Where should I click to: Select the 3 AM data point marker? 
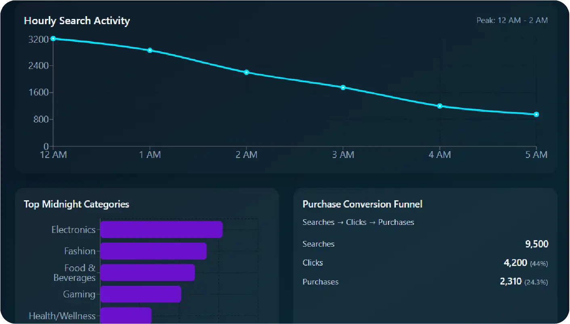343,87
